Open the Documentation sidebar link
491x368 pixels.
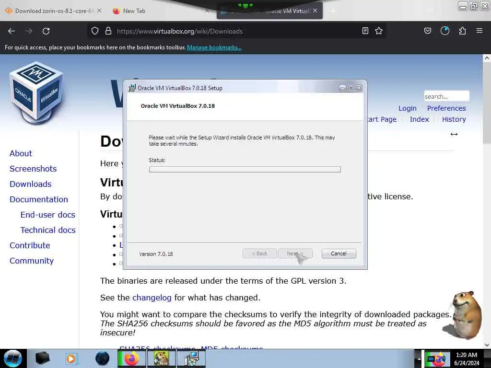click(x=39, y=199)
